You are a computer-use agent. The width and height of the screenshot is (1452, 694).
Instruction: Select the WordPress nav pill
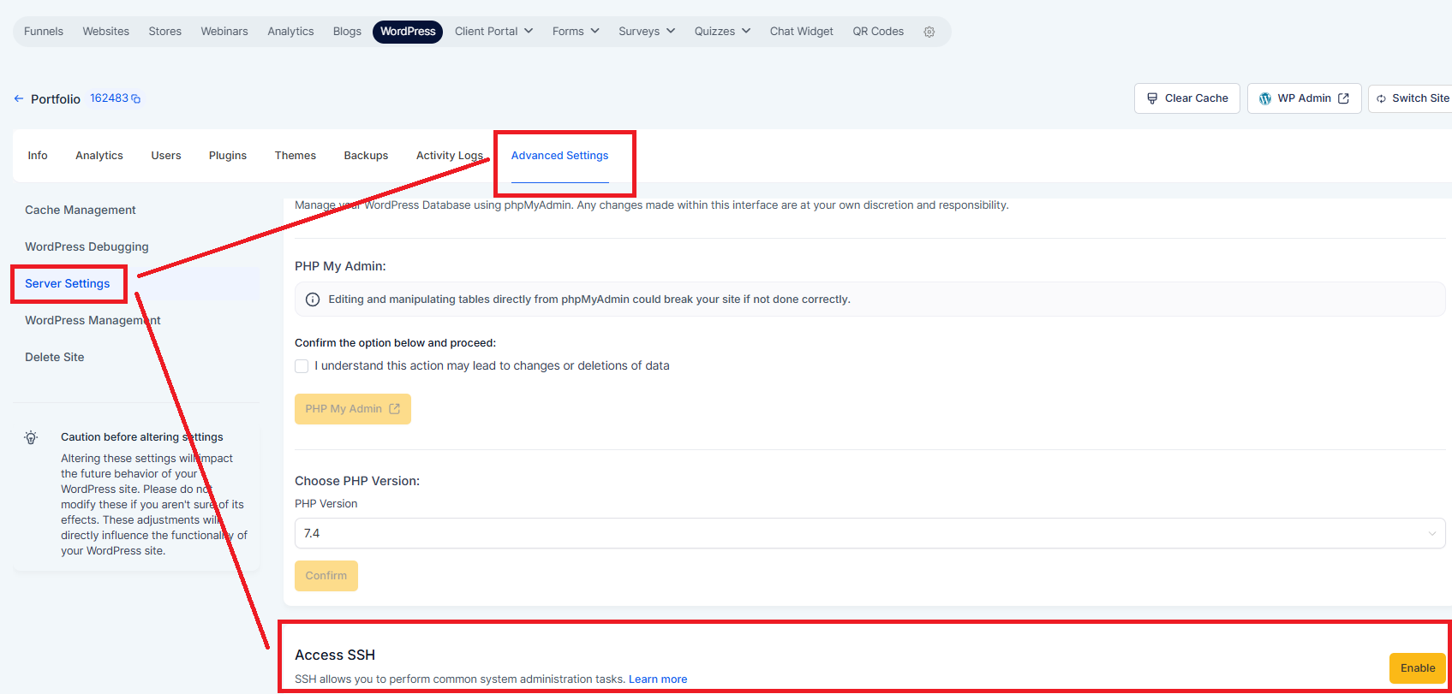408,32
